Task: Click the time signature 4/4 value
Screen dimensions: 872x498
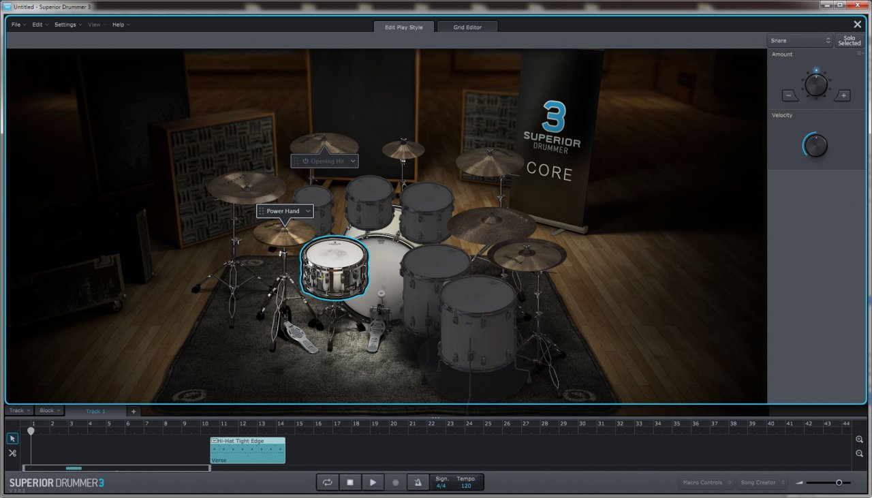Action: (441, 486)
